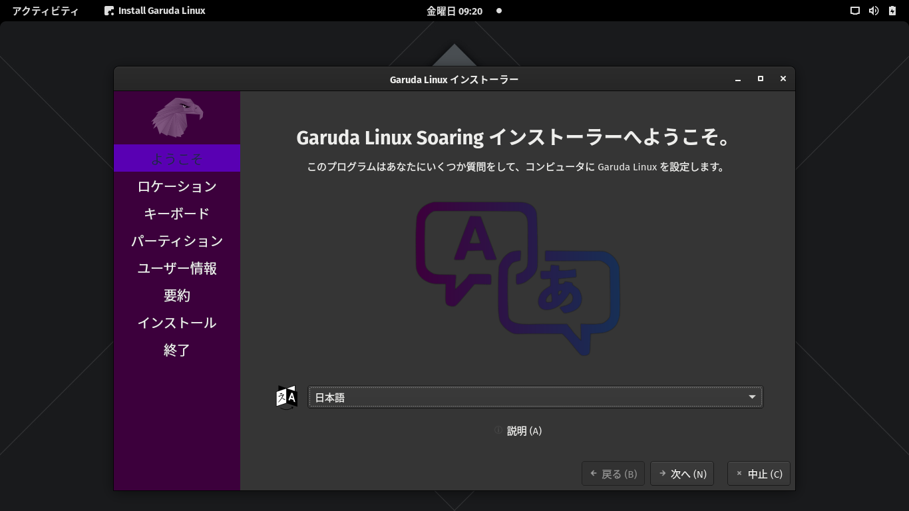This screenshot has height=511, width=909.
Task: Select the ようこそ step in sidebar
Action: coord(177,158)
